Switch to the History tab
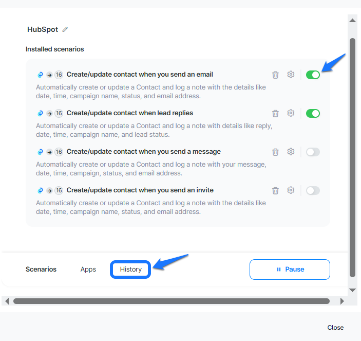361x341 pixels. (x=130, y=270)
